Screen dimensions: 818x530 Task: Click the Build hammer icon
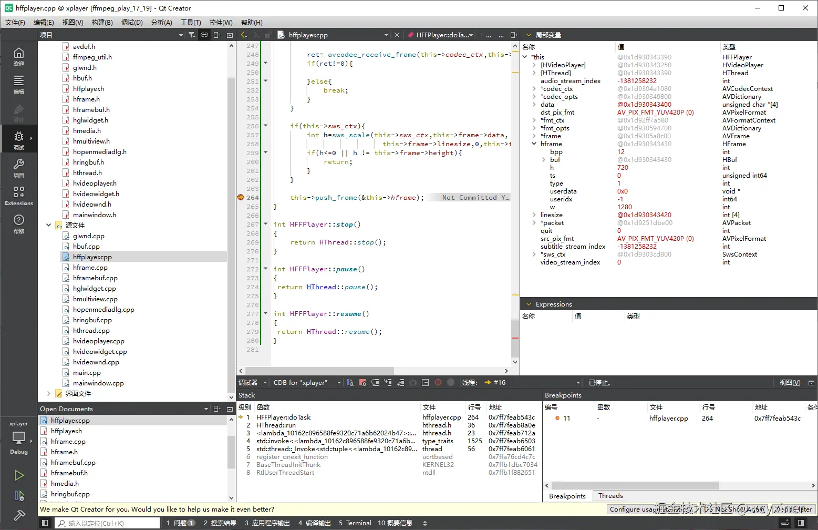point(19,515)
